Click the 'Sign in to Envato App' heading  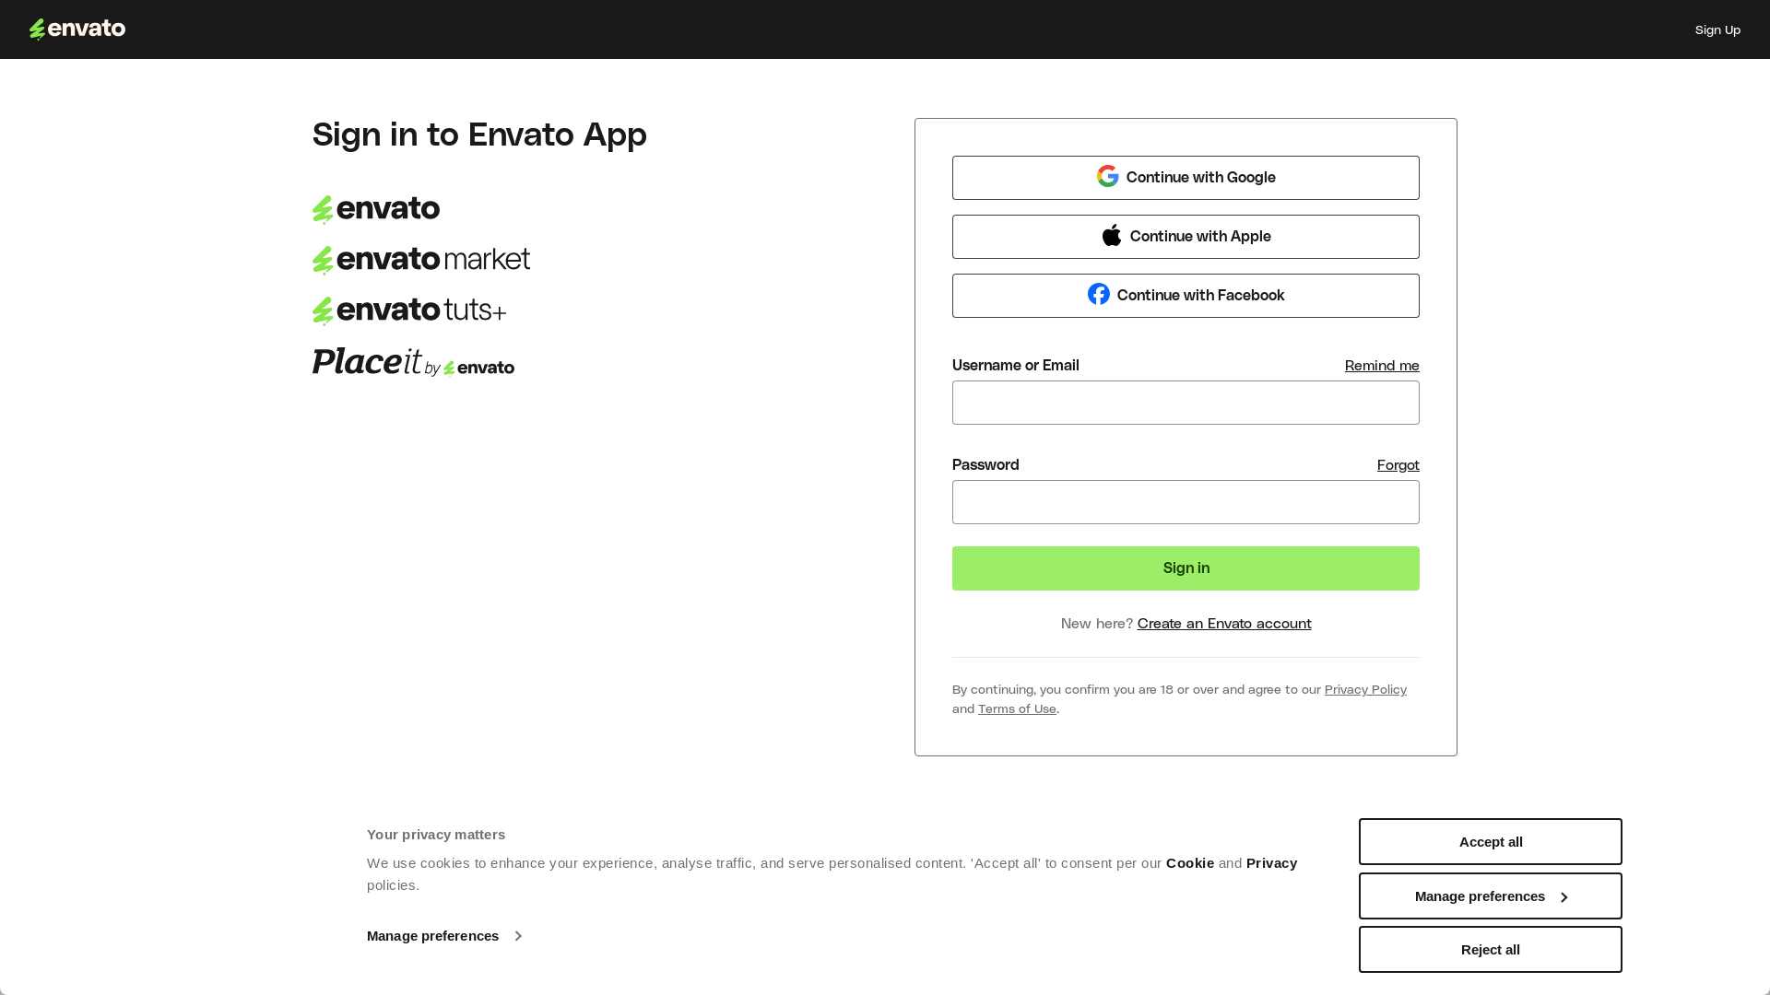479,135
